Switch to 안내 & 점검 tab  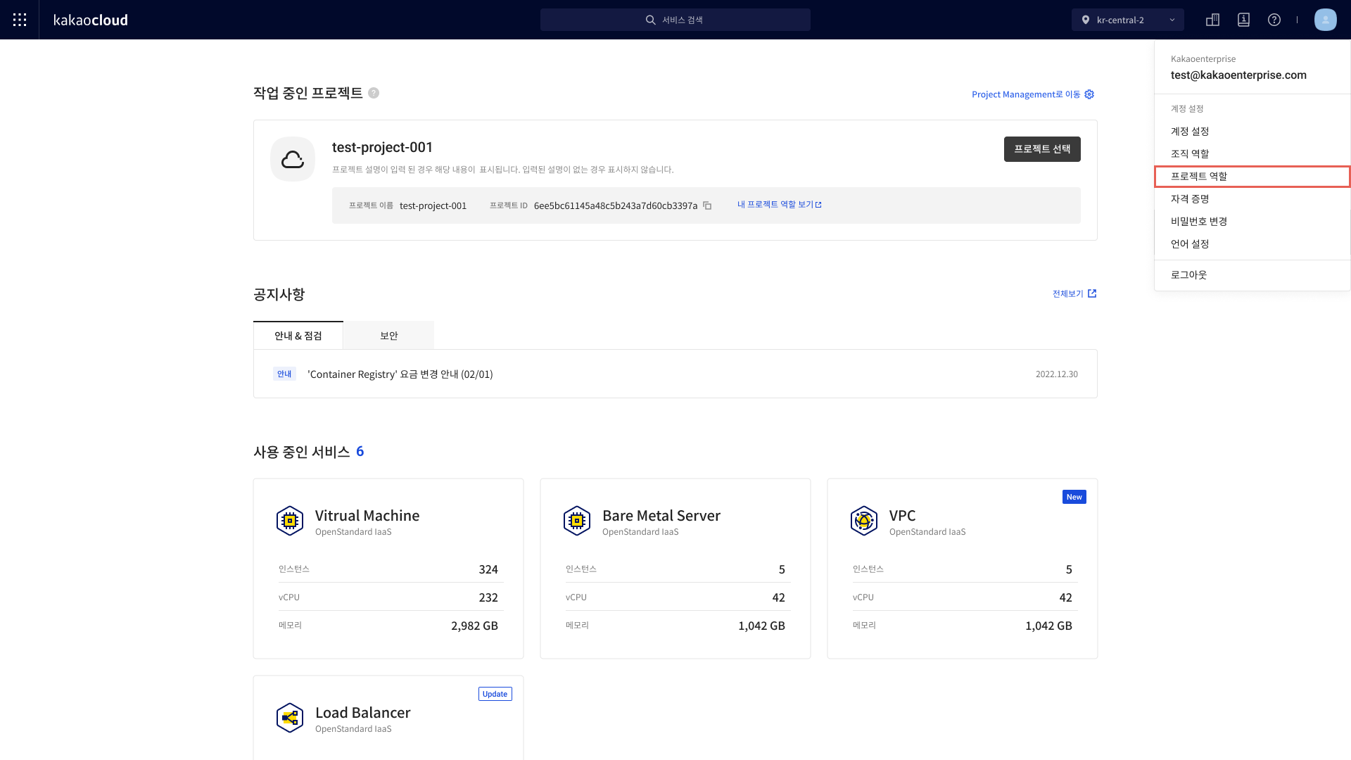298,336
